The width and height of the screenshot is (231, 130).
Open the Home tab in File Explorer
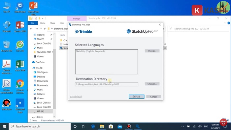click(43, 23)
